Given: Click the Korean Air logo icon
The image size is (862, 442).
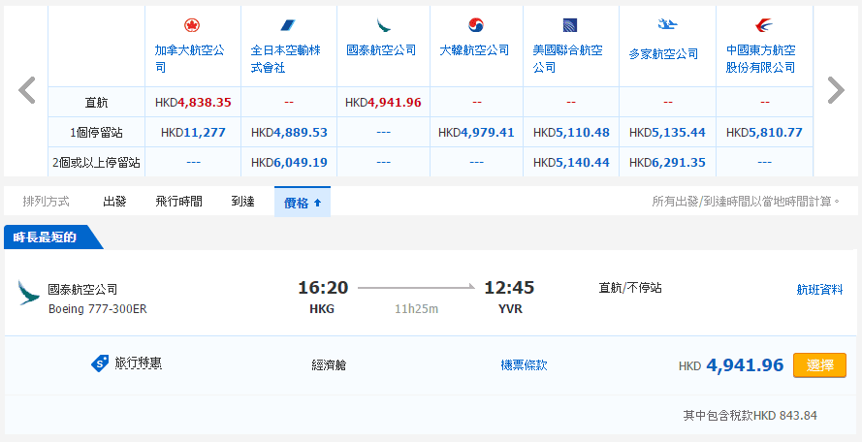Looking at the screenshot, I should [476, 25].
